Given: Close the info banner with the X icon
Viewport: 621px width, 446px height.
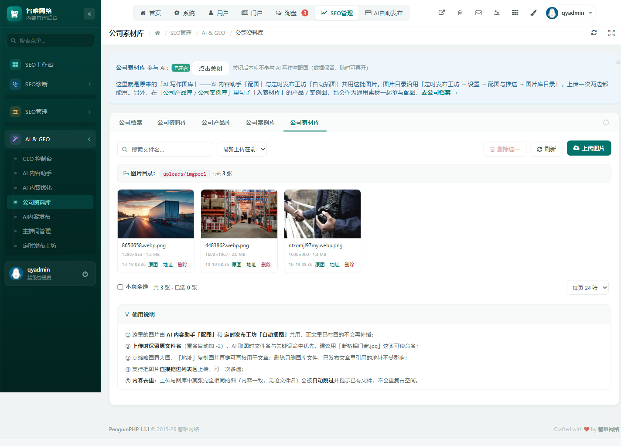Looking at the screenshot, I should click(618, 62).
